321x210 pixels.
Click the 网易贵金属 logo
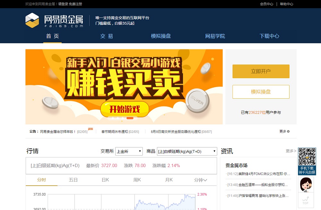tap(54, 20)
